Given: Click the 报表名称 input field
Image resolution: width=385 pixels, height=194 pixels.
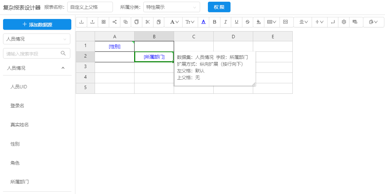Looking at the screenshot, I should click(x=90, y=7).
